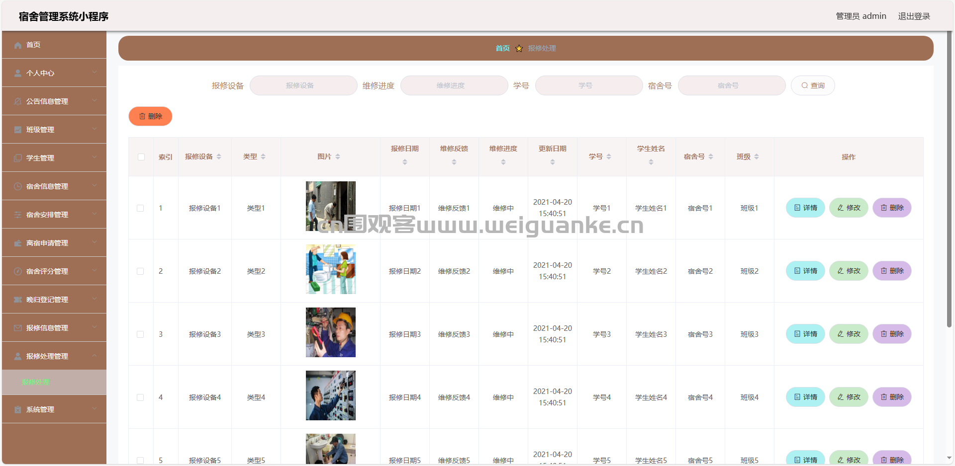The width and height of the screenshot is (955, 466).
Task: Click 修改 for 报修设备4 row
Action: pos(849,397)
